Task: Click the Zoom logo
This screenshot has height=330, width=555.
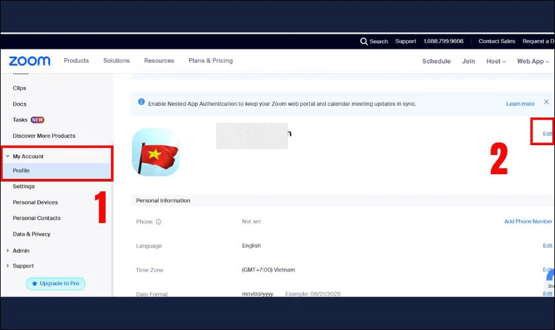Action: click(x=30, y=61)
